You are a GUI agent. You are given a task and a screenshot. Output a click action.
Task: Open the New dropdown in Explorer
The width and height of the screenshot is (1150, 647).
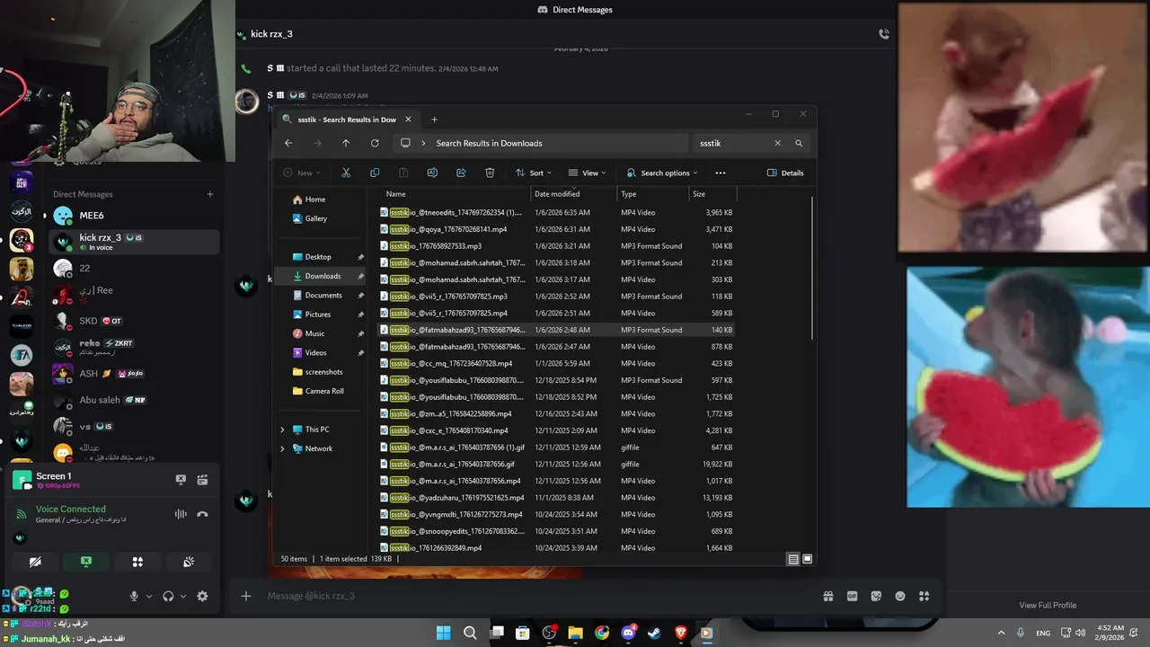(302, 173)
